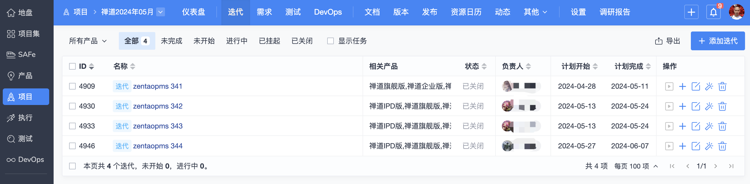Open the project switcher dropdown arrow

[161, 12]
